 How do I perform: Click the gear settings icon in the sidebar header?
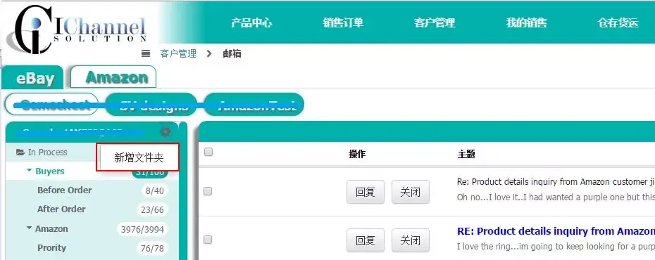[166, 132]
